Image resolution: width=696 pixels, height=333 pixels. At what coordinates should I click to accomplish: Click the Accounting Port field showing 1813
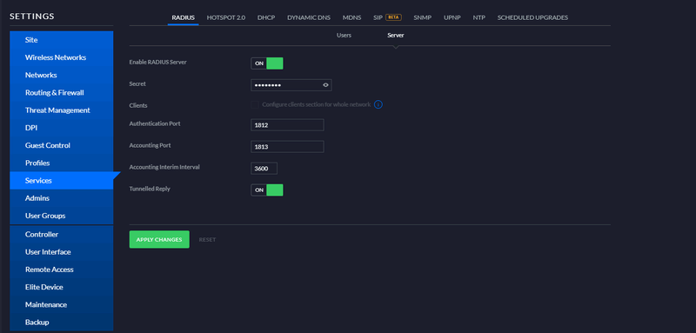pyautogui.click(x=287, y=147)
